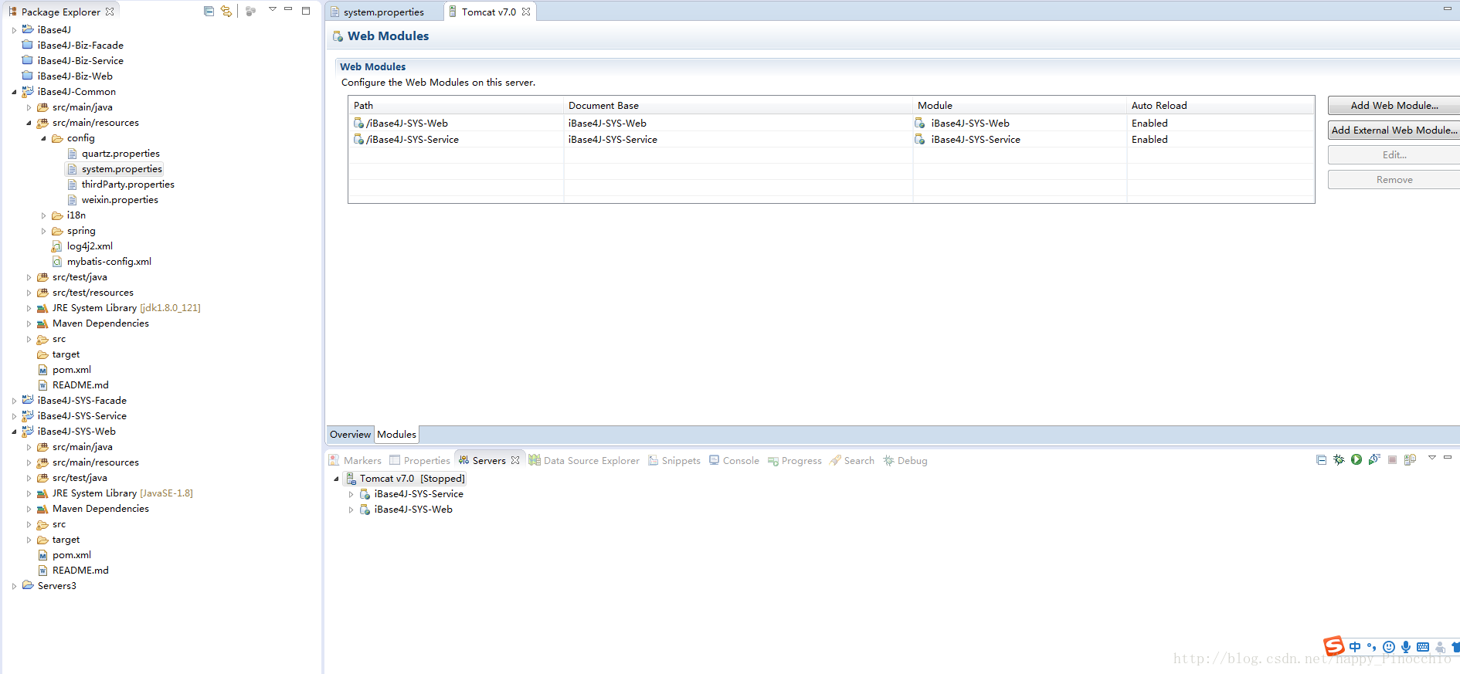
Task: Expand iBase4J-SYS-Facade project
Action: pos(14,401)
